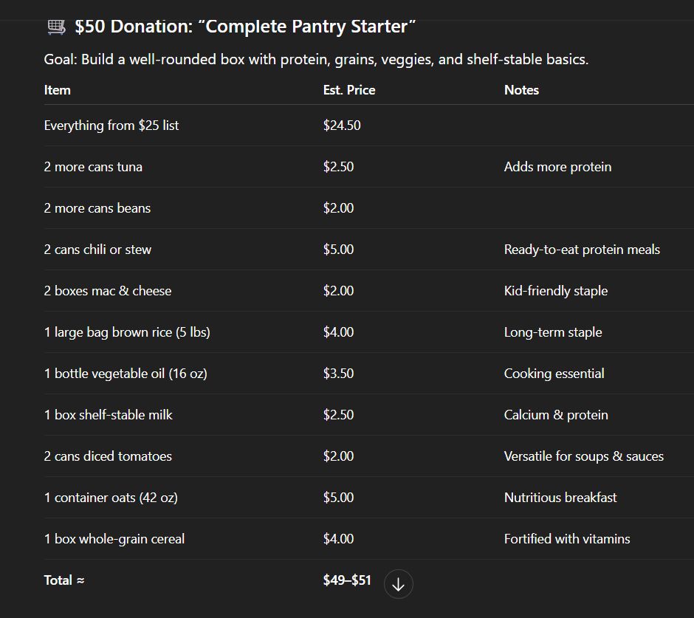The image size is (694, 618).
Task: Click the whole-grain cereal row
Action: tap(113, 538)
